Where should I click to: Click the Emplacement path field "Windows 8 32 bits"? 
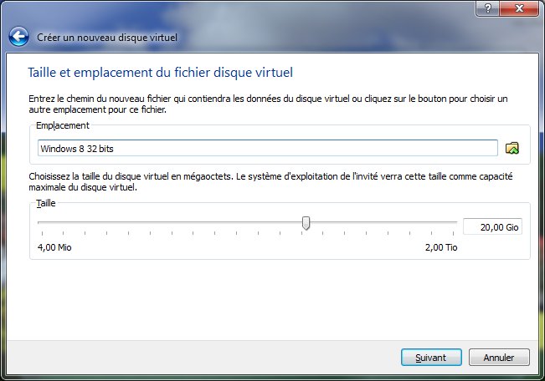[x=268, y=148]
